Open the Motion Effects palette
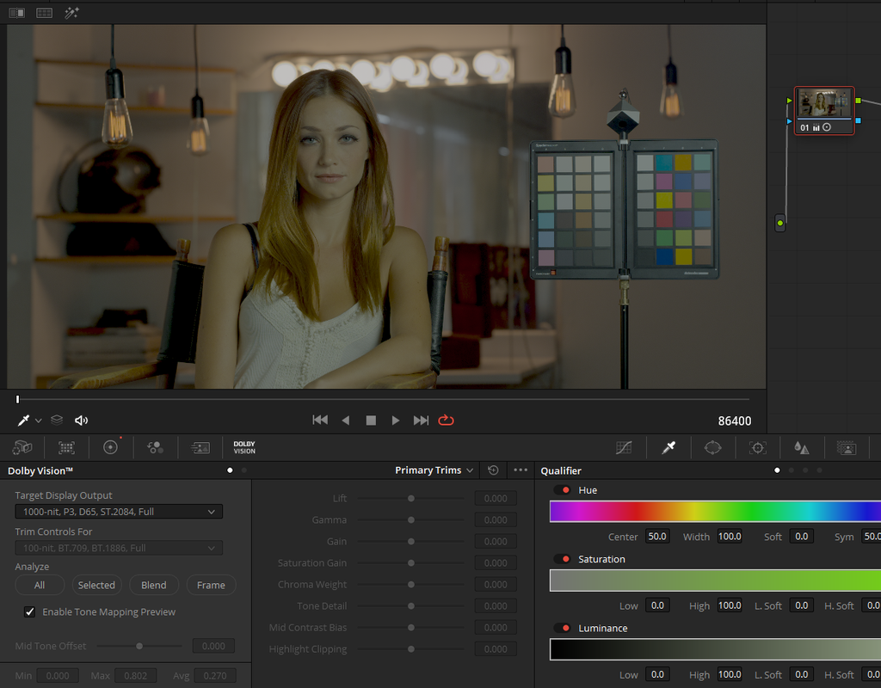Viewport: 881px width, 688px height. (x=200, y=447)
